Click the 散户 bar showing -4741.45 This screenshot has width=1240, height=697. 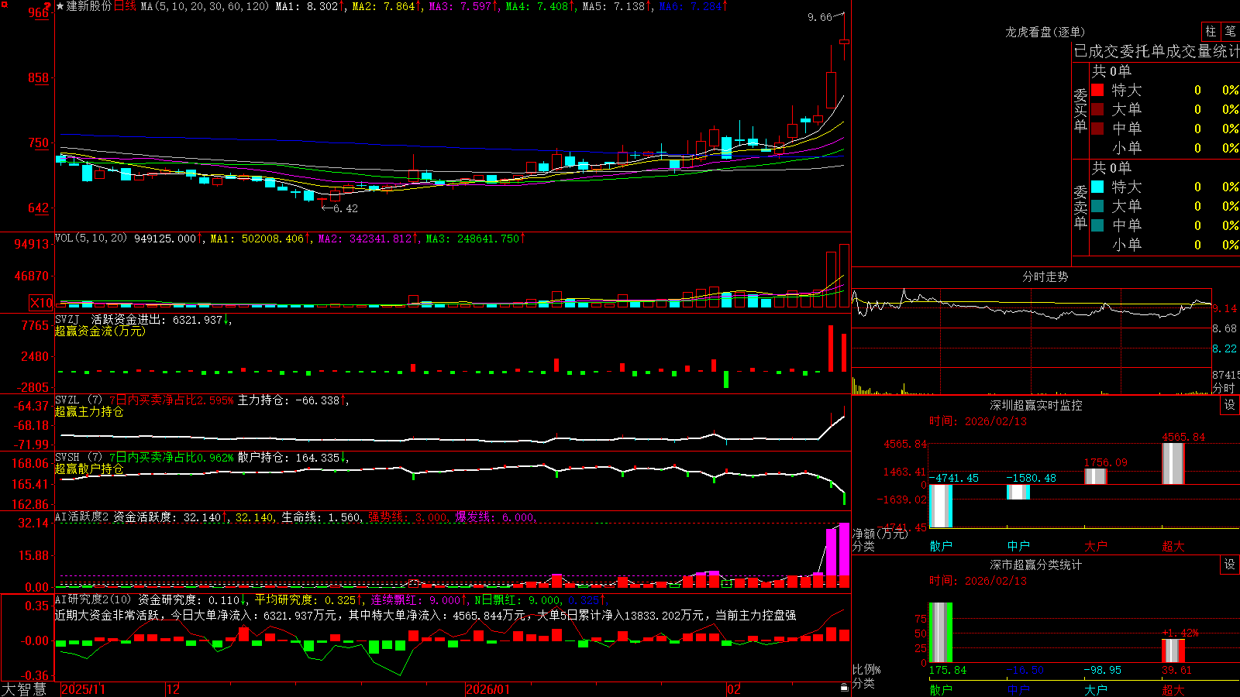tap(941, 506)
